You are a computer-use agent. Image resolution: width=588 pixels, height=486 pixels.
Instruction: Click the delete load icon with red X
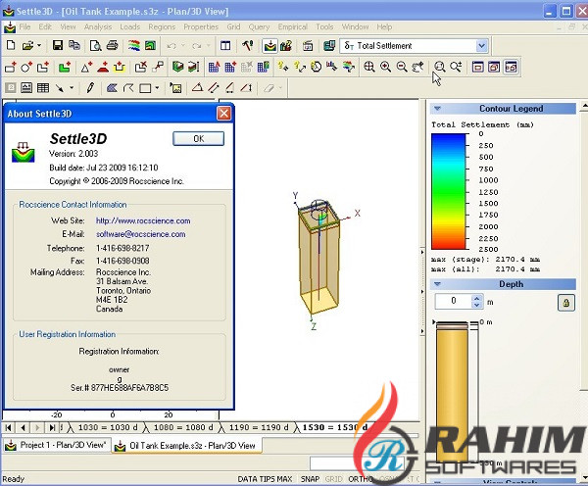(141, 68)
